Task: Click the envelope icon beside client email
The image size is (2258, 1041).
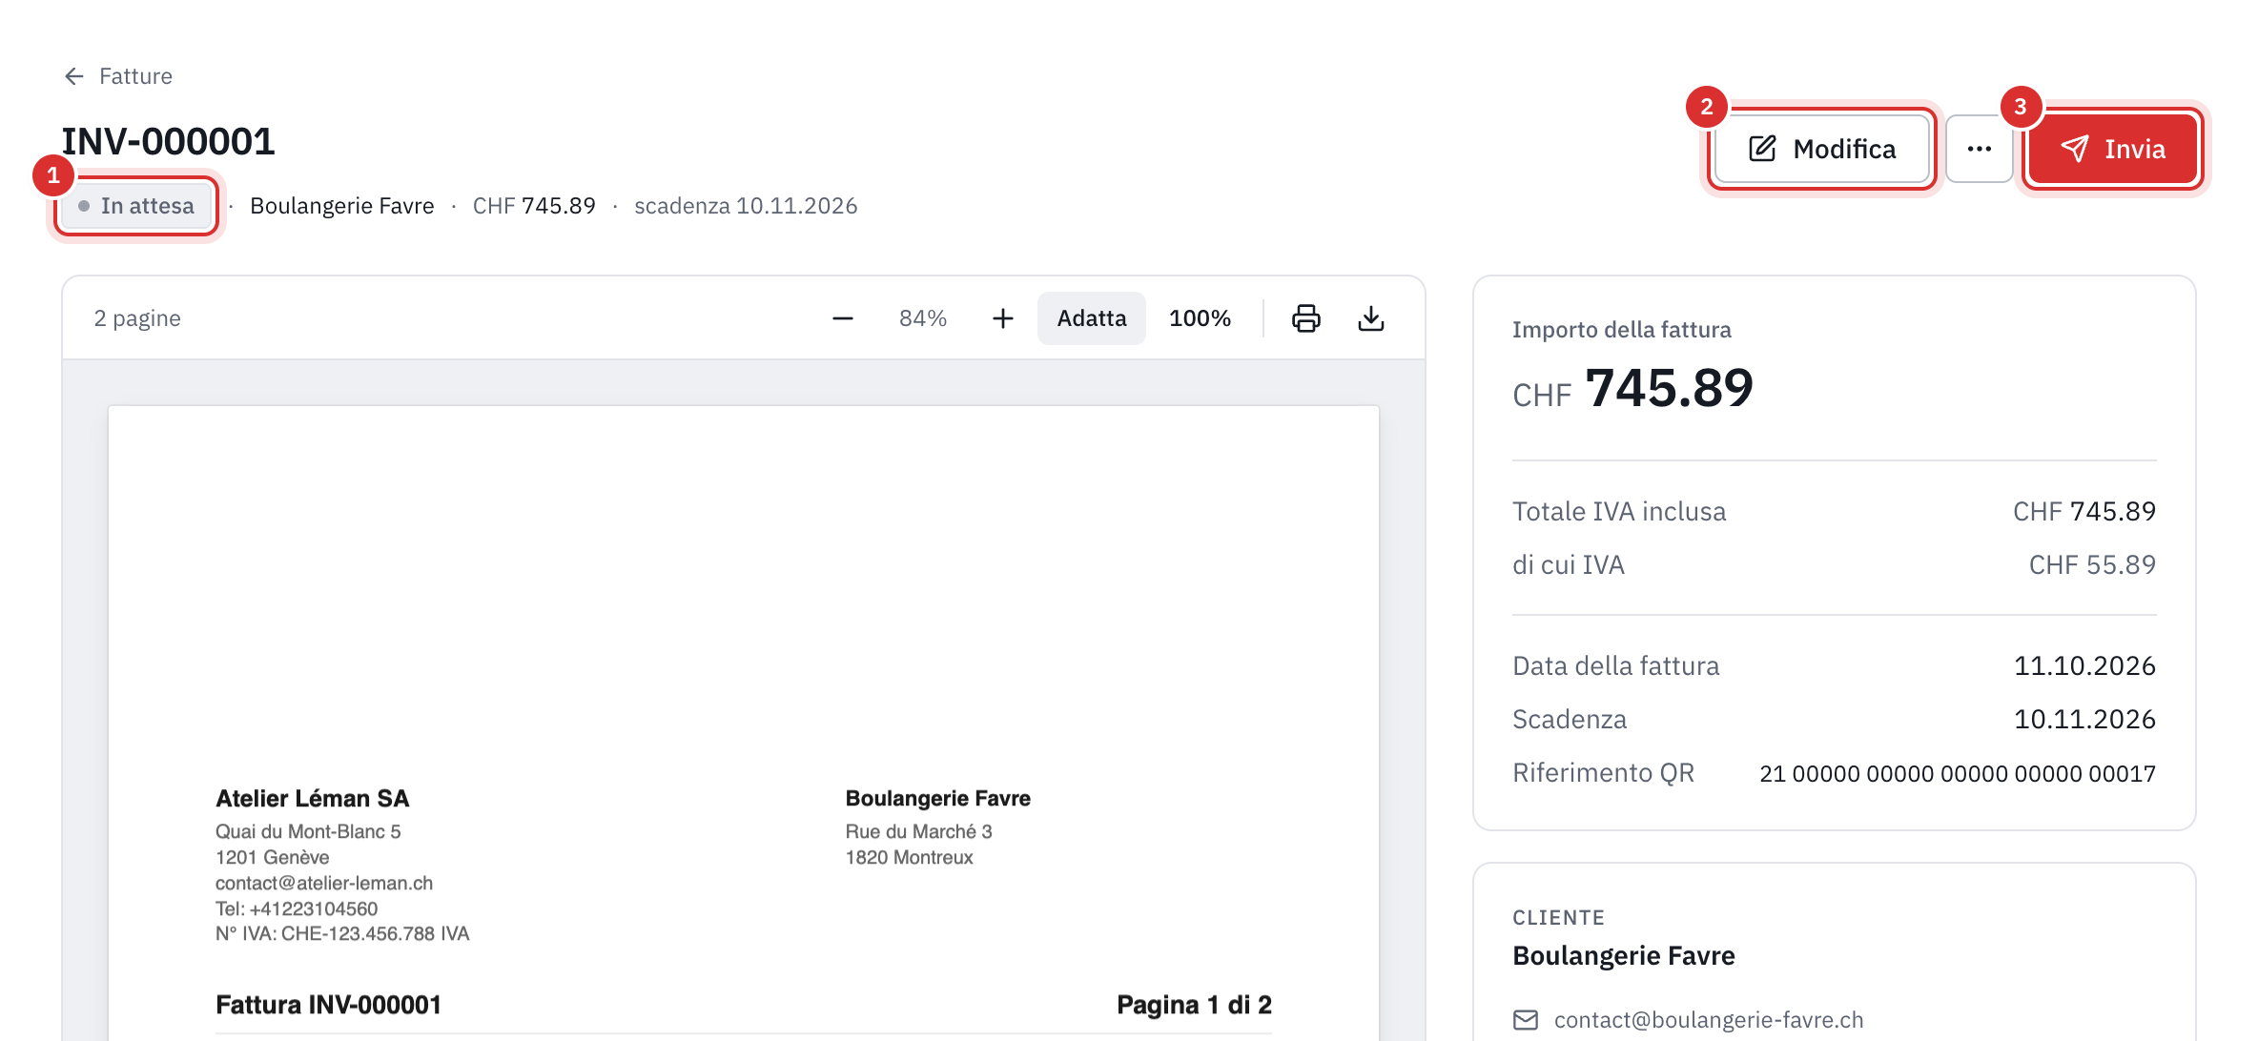Action: tap(1526, 1020)
